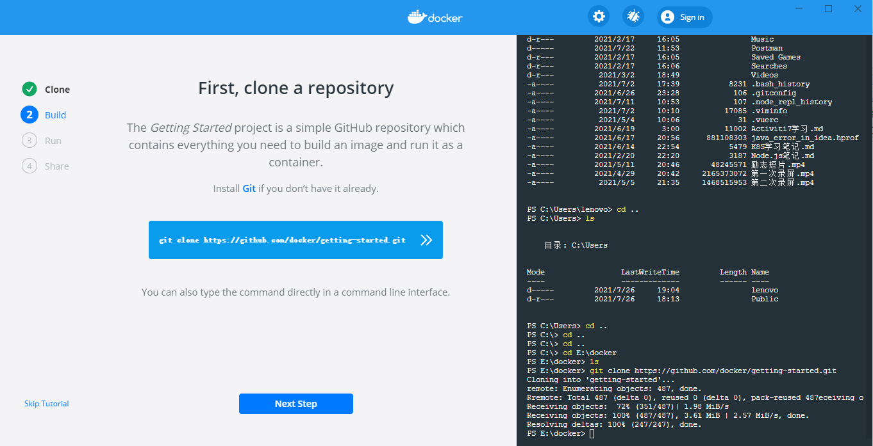Click 'cd E:\docker' command line

[x=572, y=353]
